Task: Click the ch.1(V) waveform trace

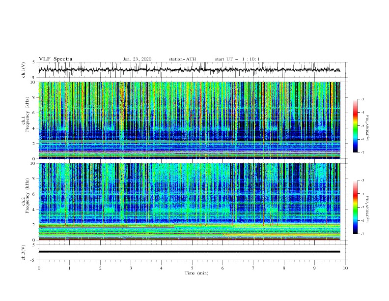Action: [189, 70]
